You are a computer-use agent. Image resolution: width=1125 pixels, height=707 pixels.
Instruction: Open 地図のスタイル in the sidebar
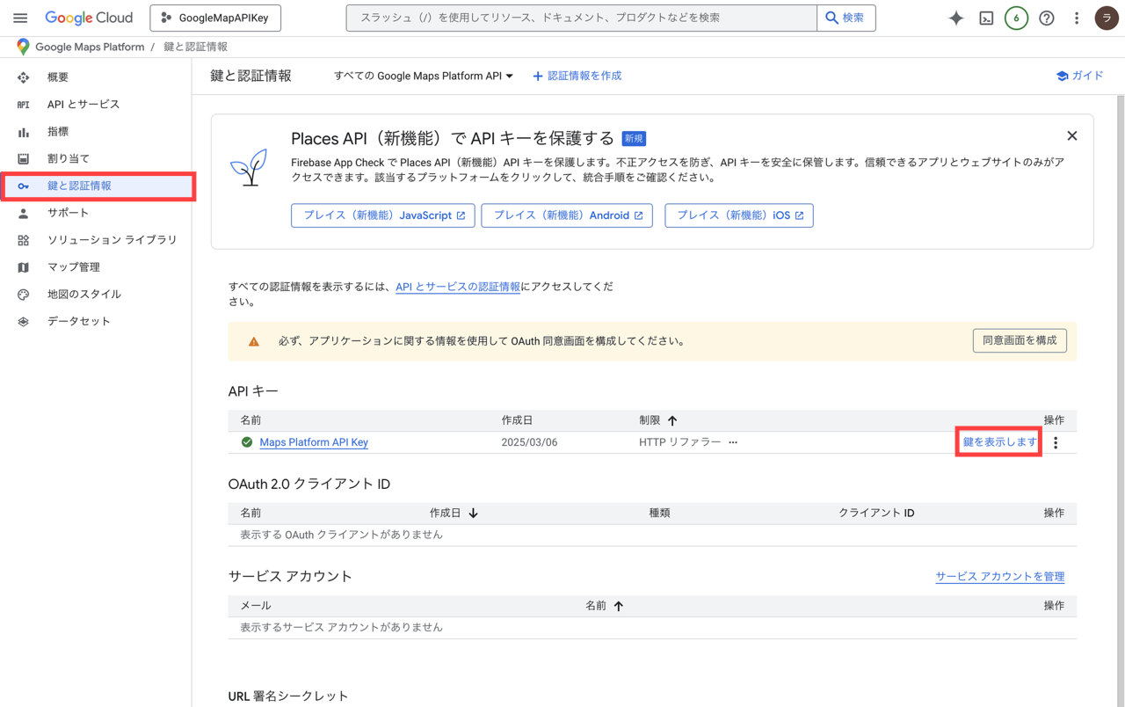click(x=97, y=295)
